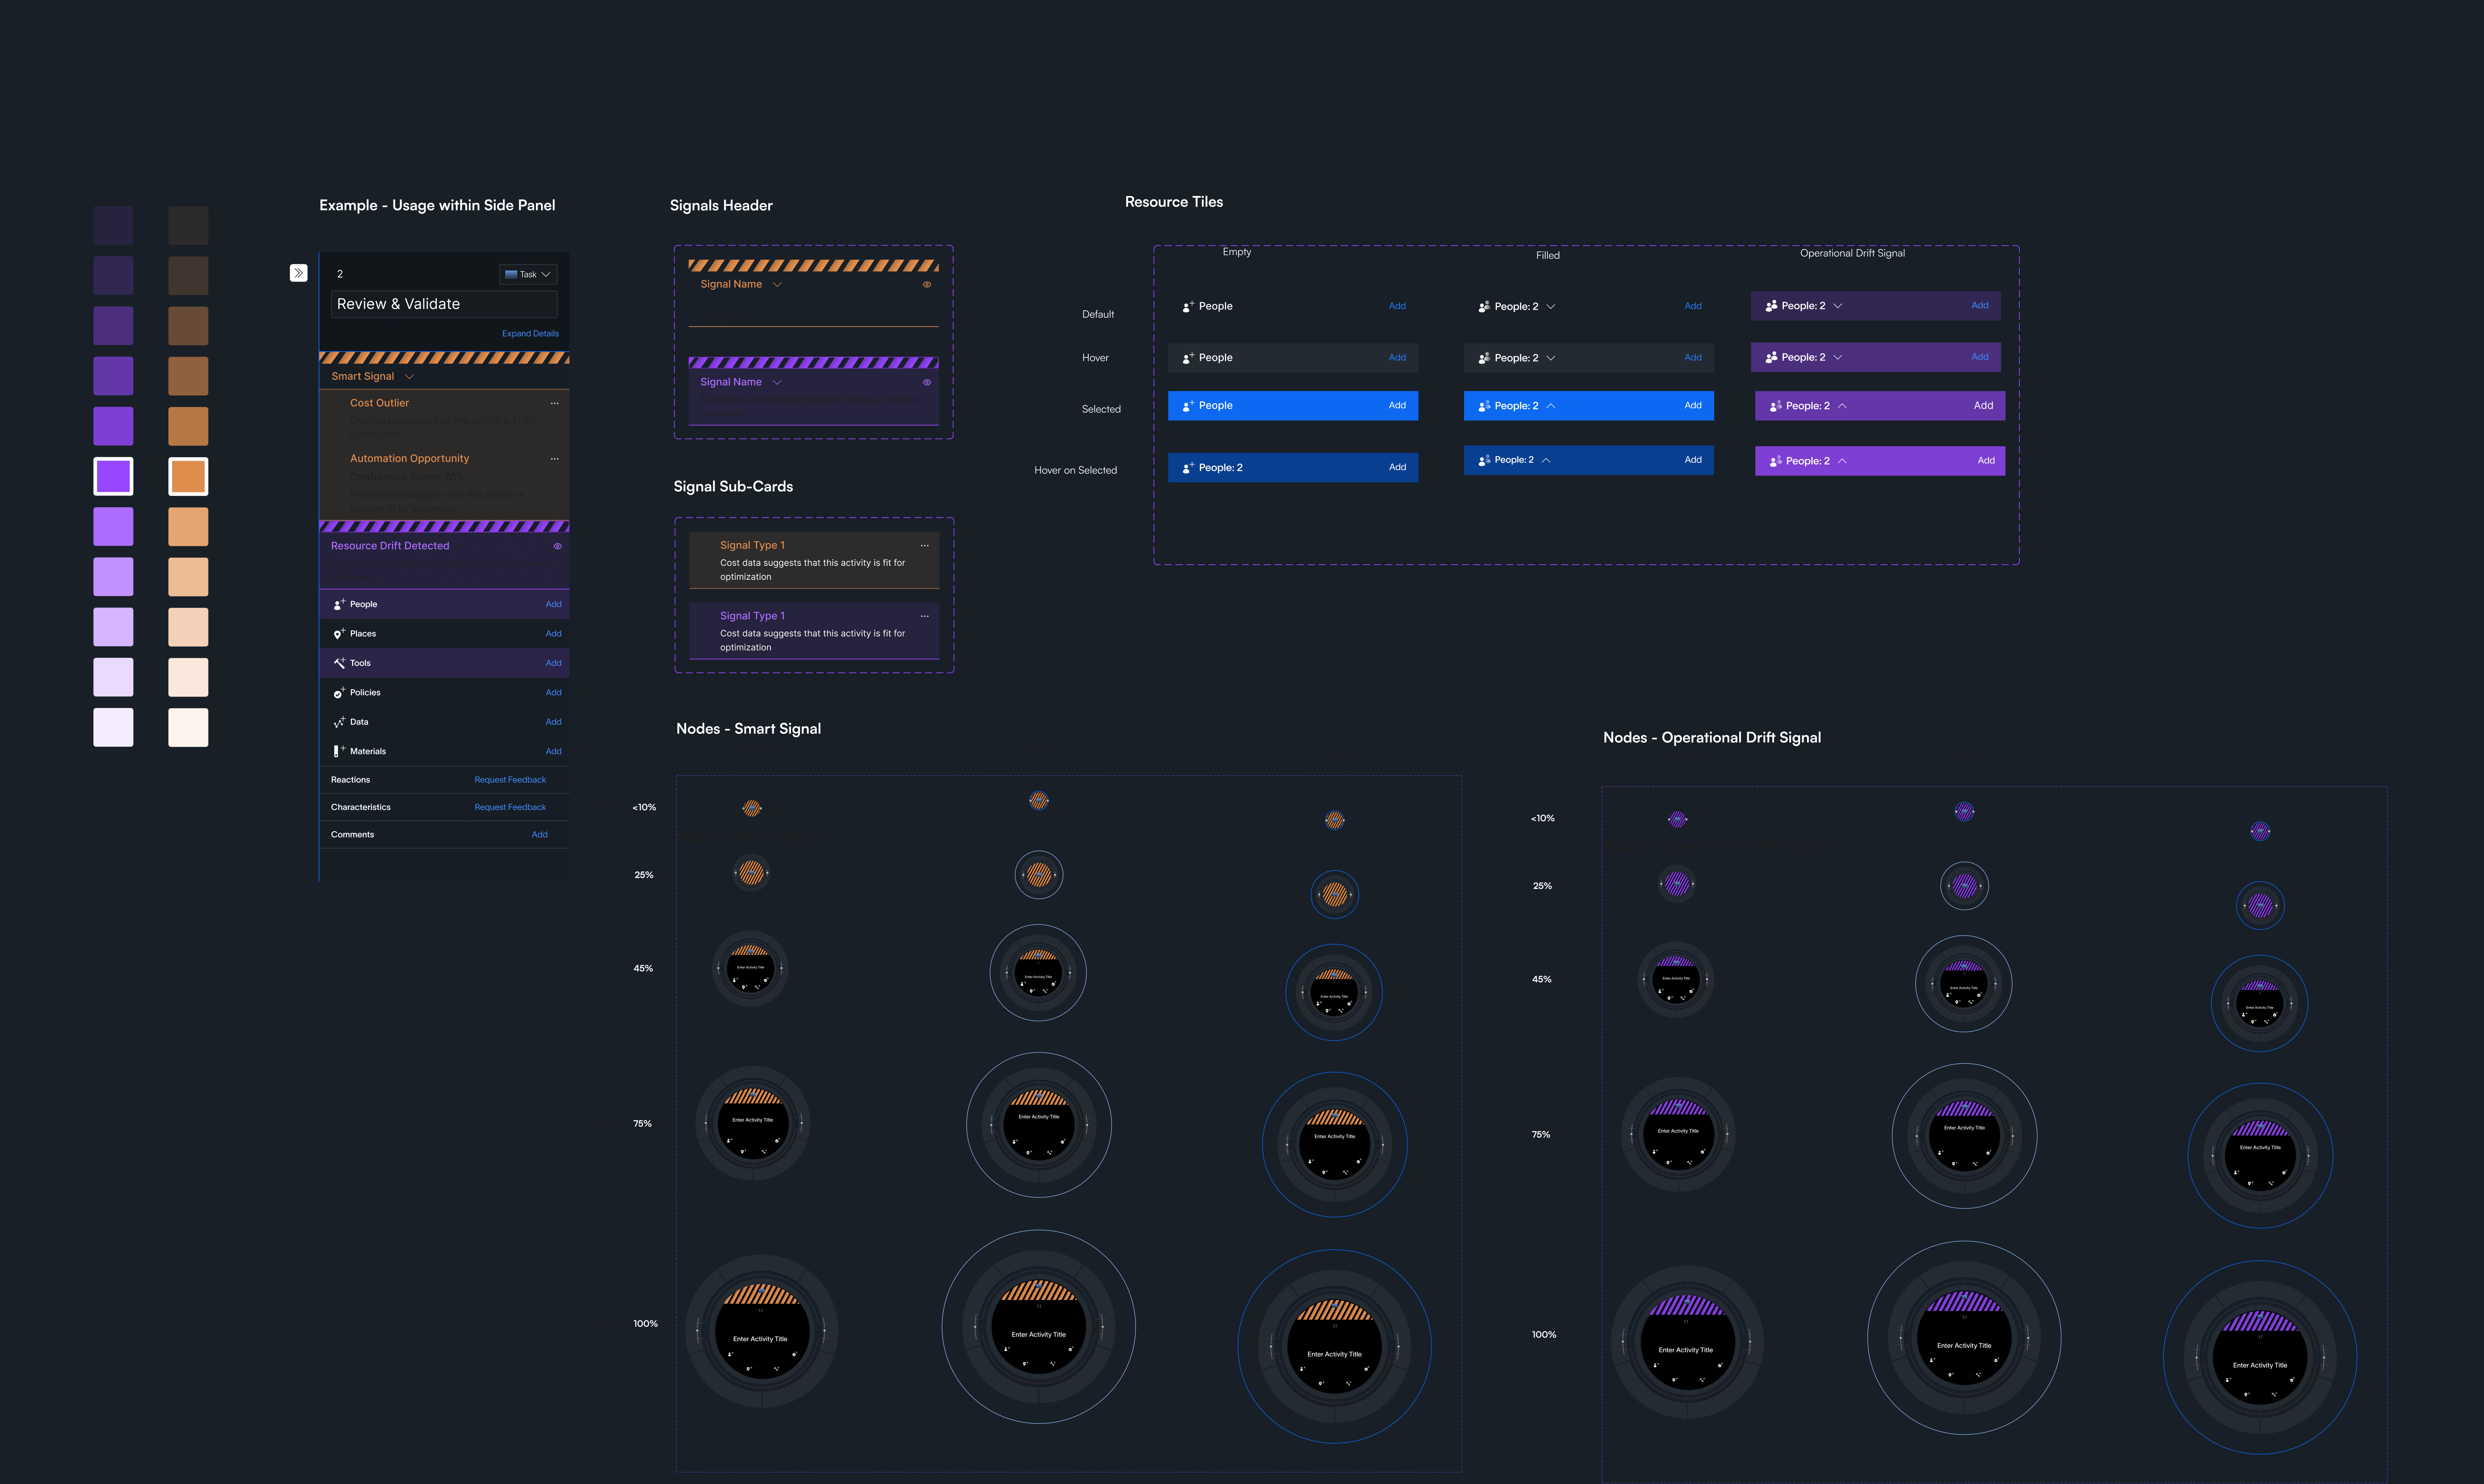Click the Tools hammer icon
The image size is (2484, 1484).
coord(339,663)
